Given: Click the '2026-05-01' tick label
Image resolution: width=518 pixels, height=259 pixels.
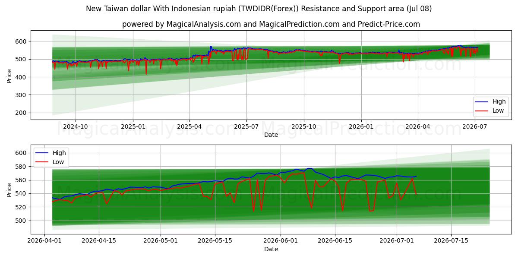Looking at the screenshot, I should pos(161,241).
